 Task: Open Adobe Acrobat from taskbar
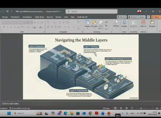coord(97,113)
